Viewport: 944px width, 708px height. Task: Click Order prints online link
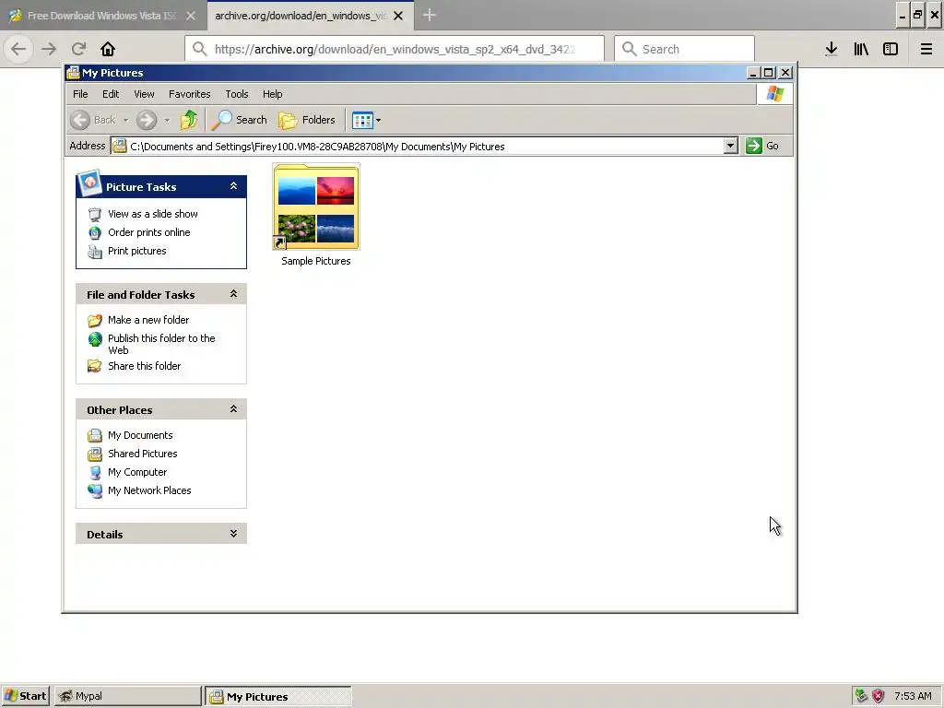click(148, 232)
